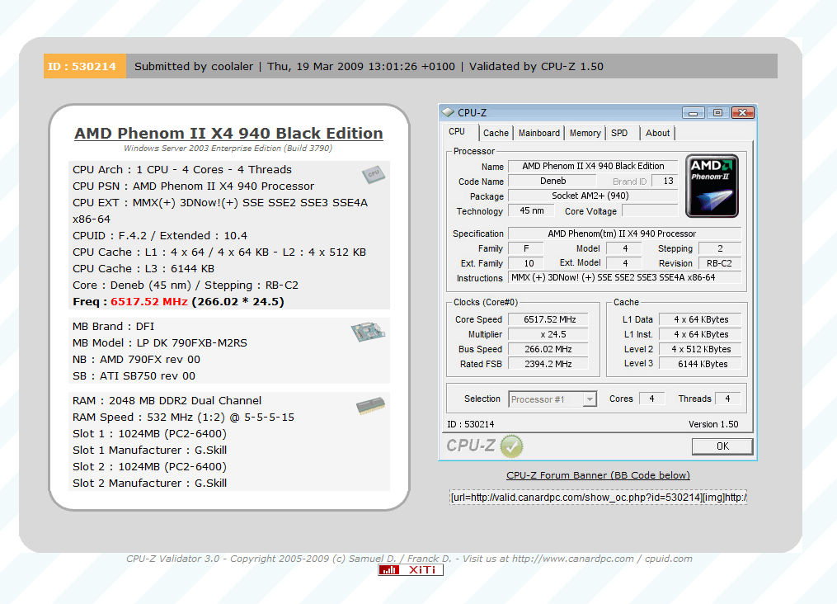Click the Bus Speed 266.02 MHz value
This screenshot has height=604, width=837.
548,349
